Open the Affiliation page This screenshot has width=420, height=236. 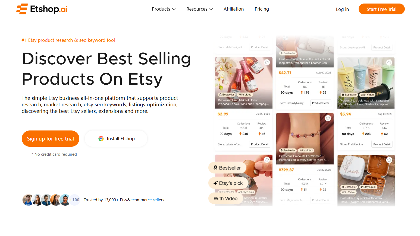click(234, 9)
